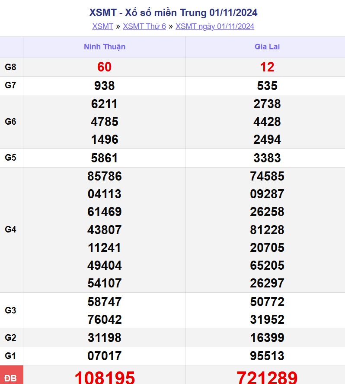345x384 pixels.
Task: Click Ninh Thuận special prize number 108195
Action: (105, 377)
